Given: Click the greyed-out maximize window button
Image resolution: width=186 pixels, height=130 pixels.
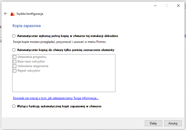Looking at the screenshot, I should pos(167,6).
